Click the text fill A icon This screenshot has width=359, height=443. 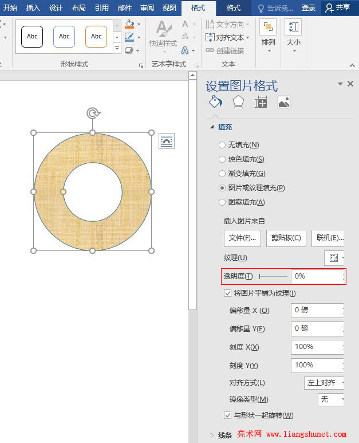coord(185,24)
